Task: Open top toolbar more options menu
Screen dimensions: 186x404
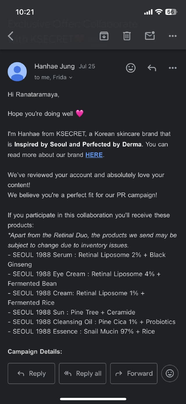Action: point(173,36)
